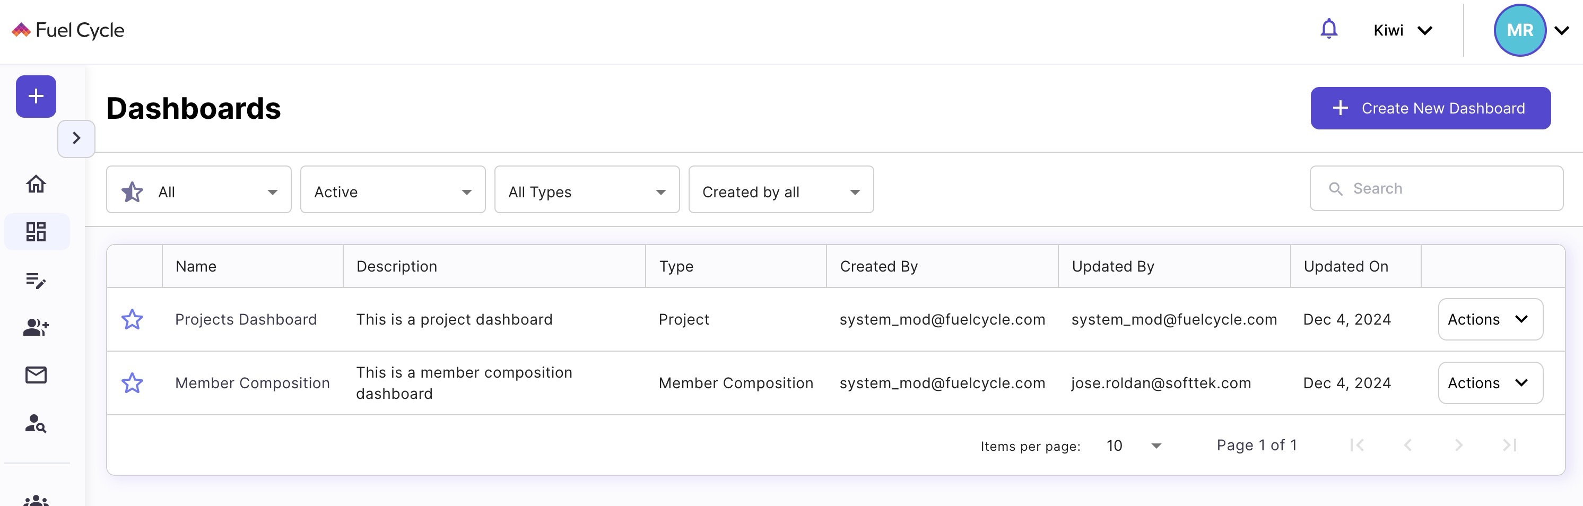Screen dimensions: 1583x506
Task: Open the Member Composition dashboard link
Action: click(x=253, y=383)
